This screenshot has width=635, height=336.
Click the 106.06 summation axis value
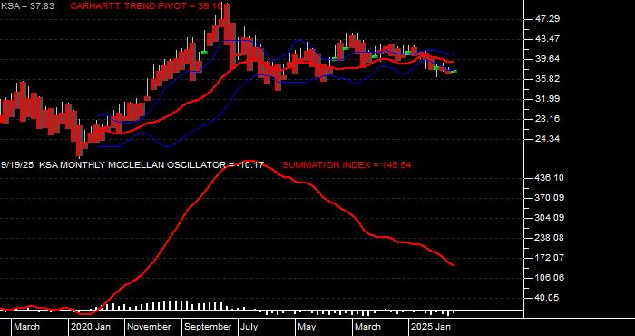[550, 278]
